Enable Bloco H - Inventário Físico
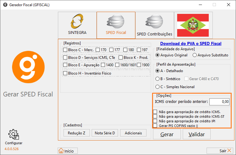Viewport: 236px width, 155px height. coord(65,73)
